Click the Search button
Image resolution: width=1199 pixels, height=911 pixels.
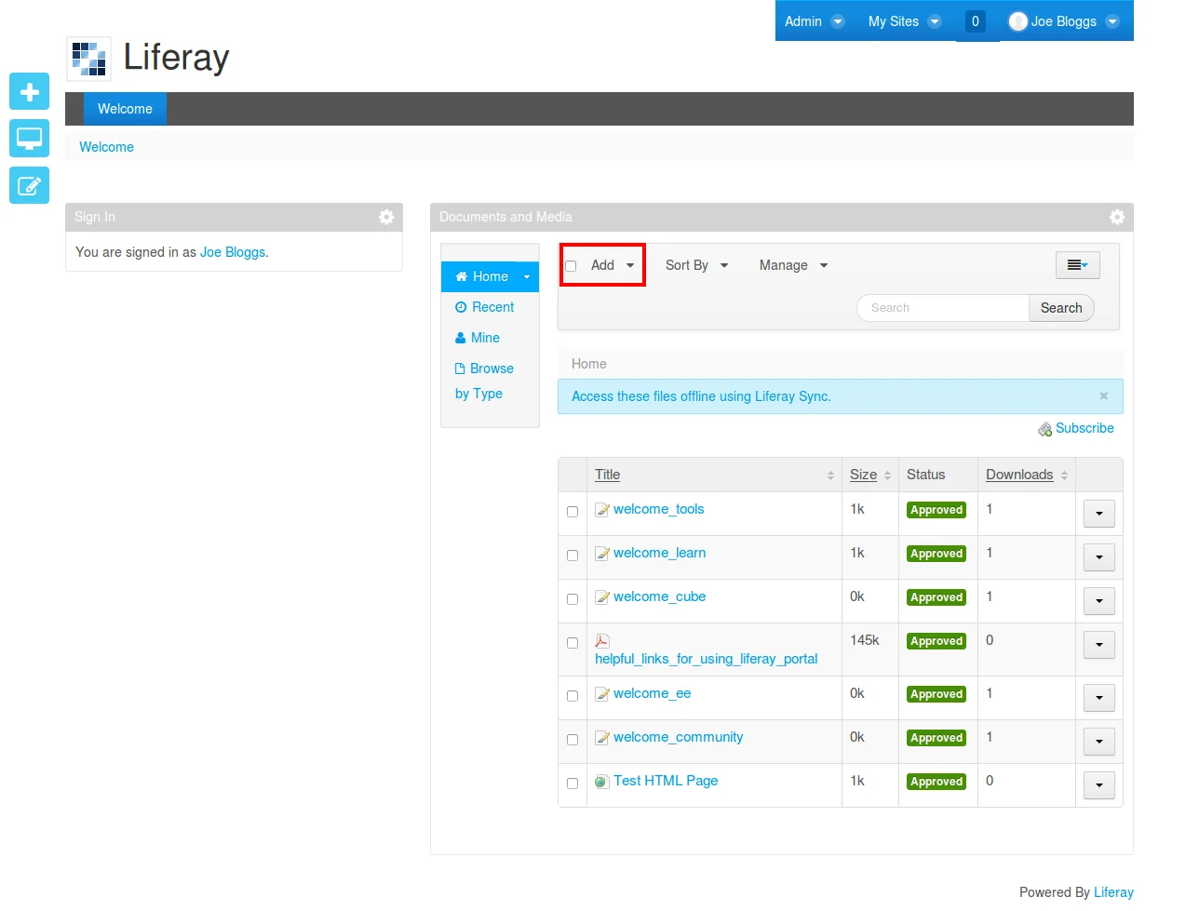click(1061, 308)
